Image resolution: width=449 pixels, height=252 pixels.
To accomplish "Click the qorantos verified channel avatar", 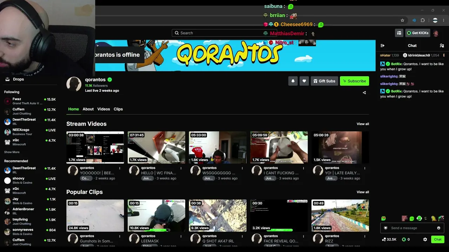I will tap(74, 84).
